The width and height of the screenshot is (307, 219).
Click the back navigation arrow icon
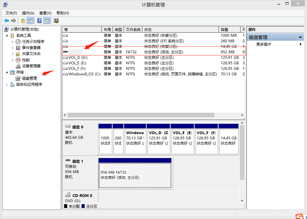(x=6, y=21)
